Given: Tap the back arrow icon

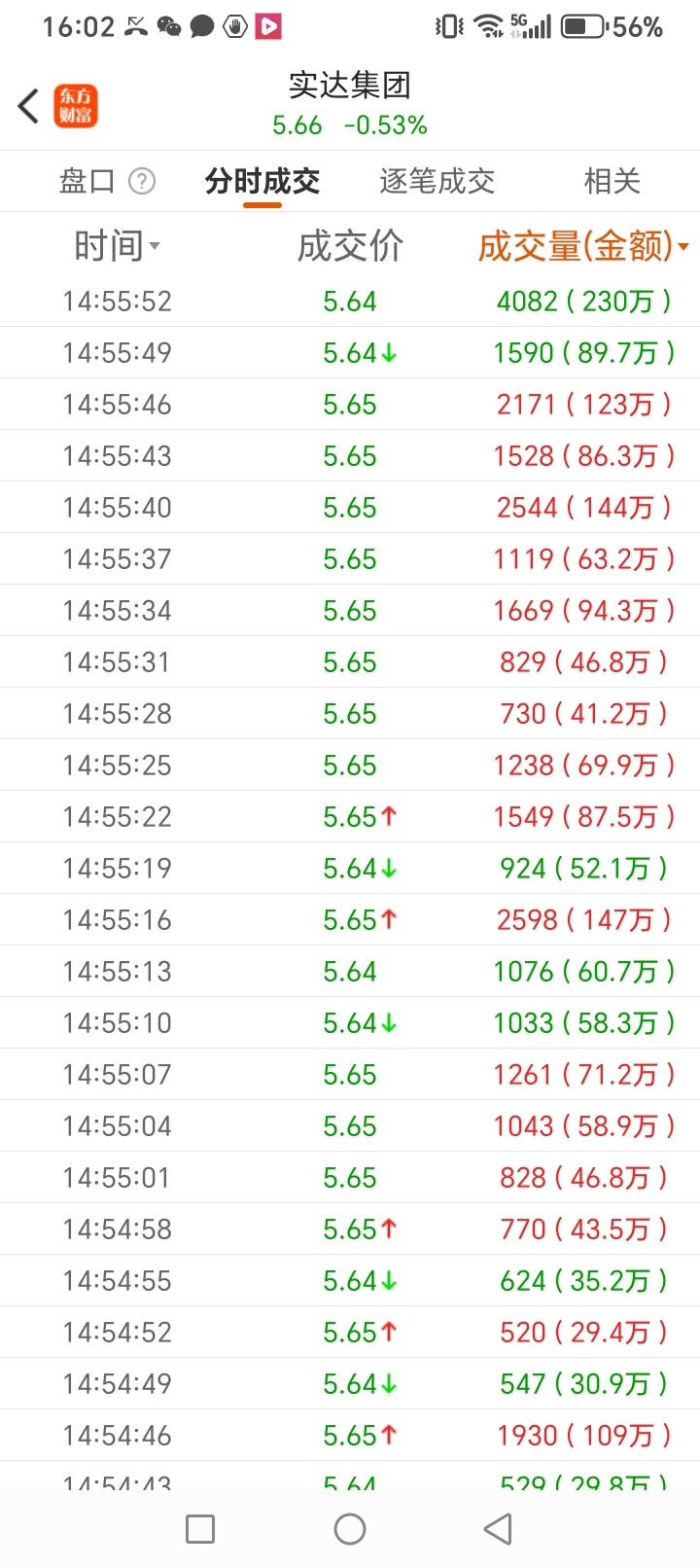Looking at the screenshot, I should [28, 106].
